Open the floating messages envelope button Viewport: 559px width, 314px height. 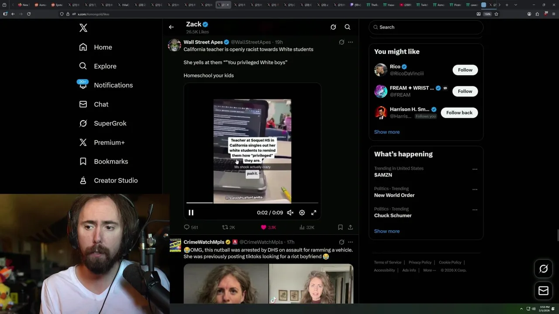click(543, 291)
